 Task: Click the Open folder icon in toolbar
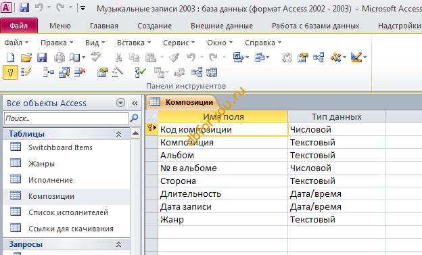click(26, 57)
